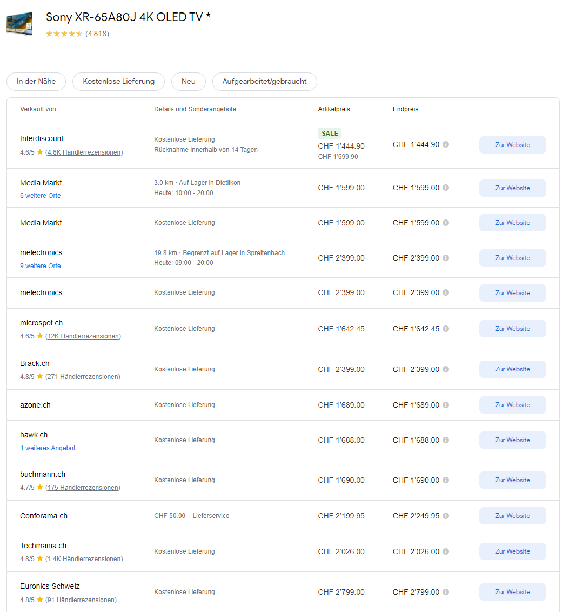This screenshot has width=576, height=612.
Task: Click info icon beside Euronics Schweiz CHF 2'799.00
Action: click(x=446, y=592)
